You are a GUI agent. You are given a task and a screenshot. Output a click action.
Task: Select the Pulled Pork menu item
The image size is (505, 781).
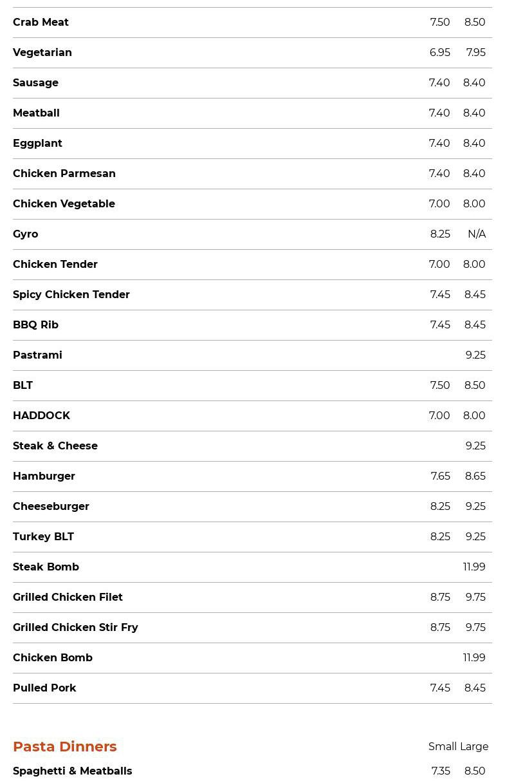click(44, 688)
